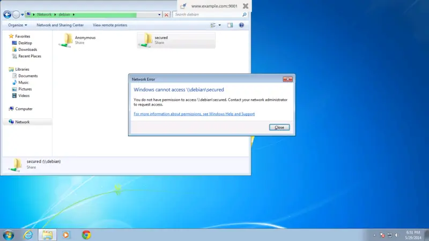Select Downloads under Favorites
This screenshot has width=429, height=241.
tap(27, 49)
